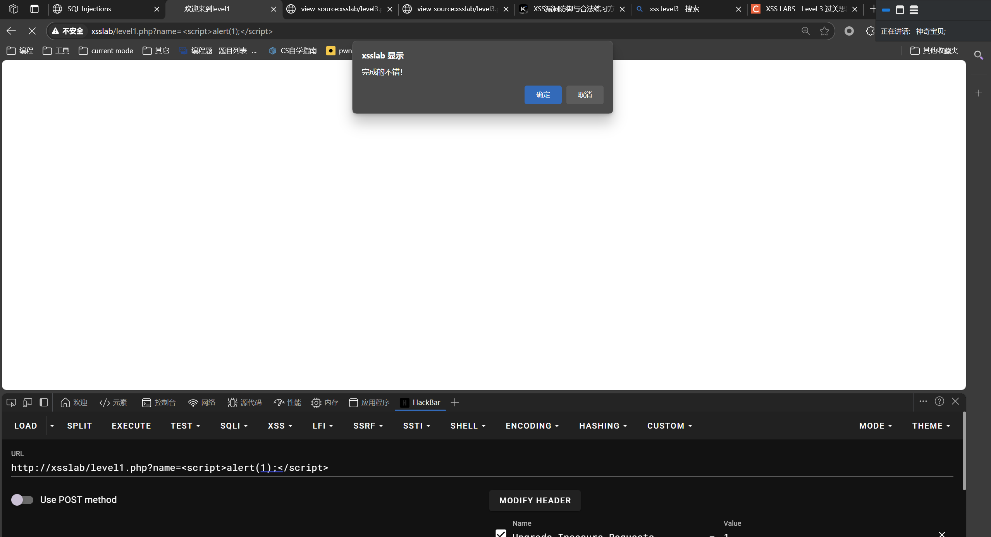Click the EXECUTE button in HackBar
Viewport: 991px width, 537px height.
click(x=131, y=426)
